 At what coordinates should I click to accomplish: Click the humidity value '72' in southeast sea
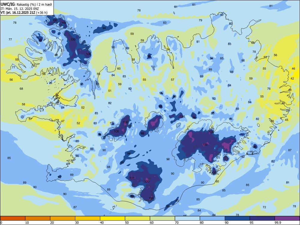tap(264, 207)
